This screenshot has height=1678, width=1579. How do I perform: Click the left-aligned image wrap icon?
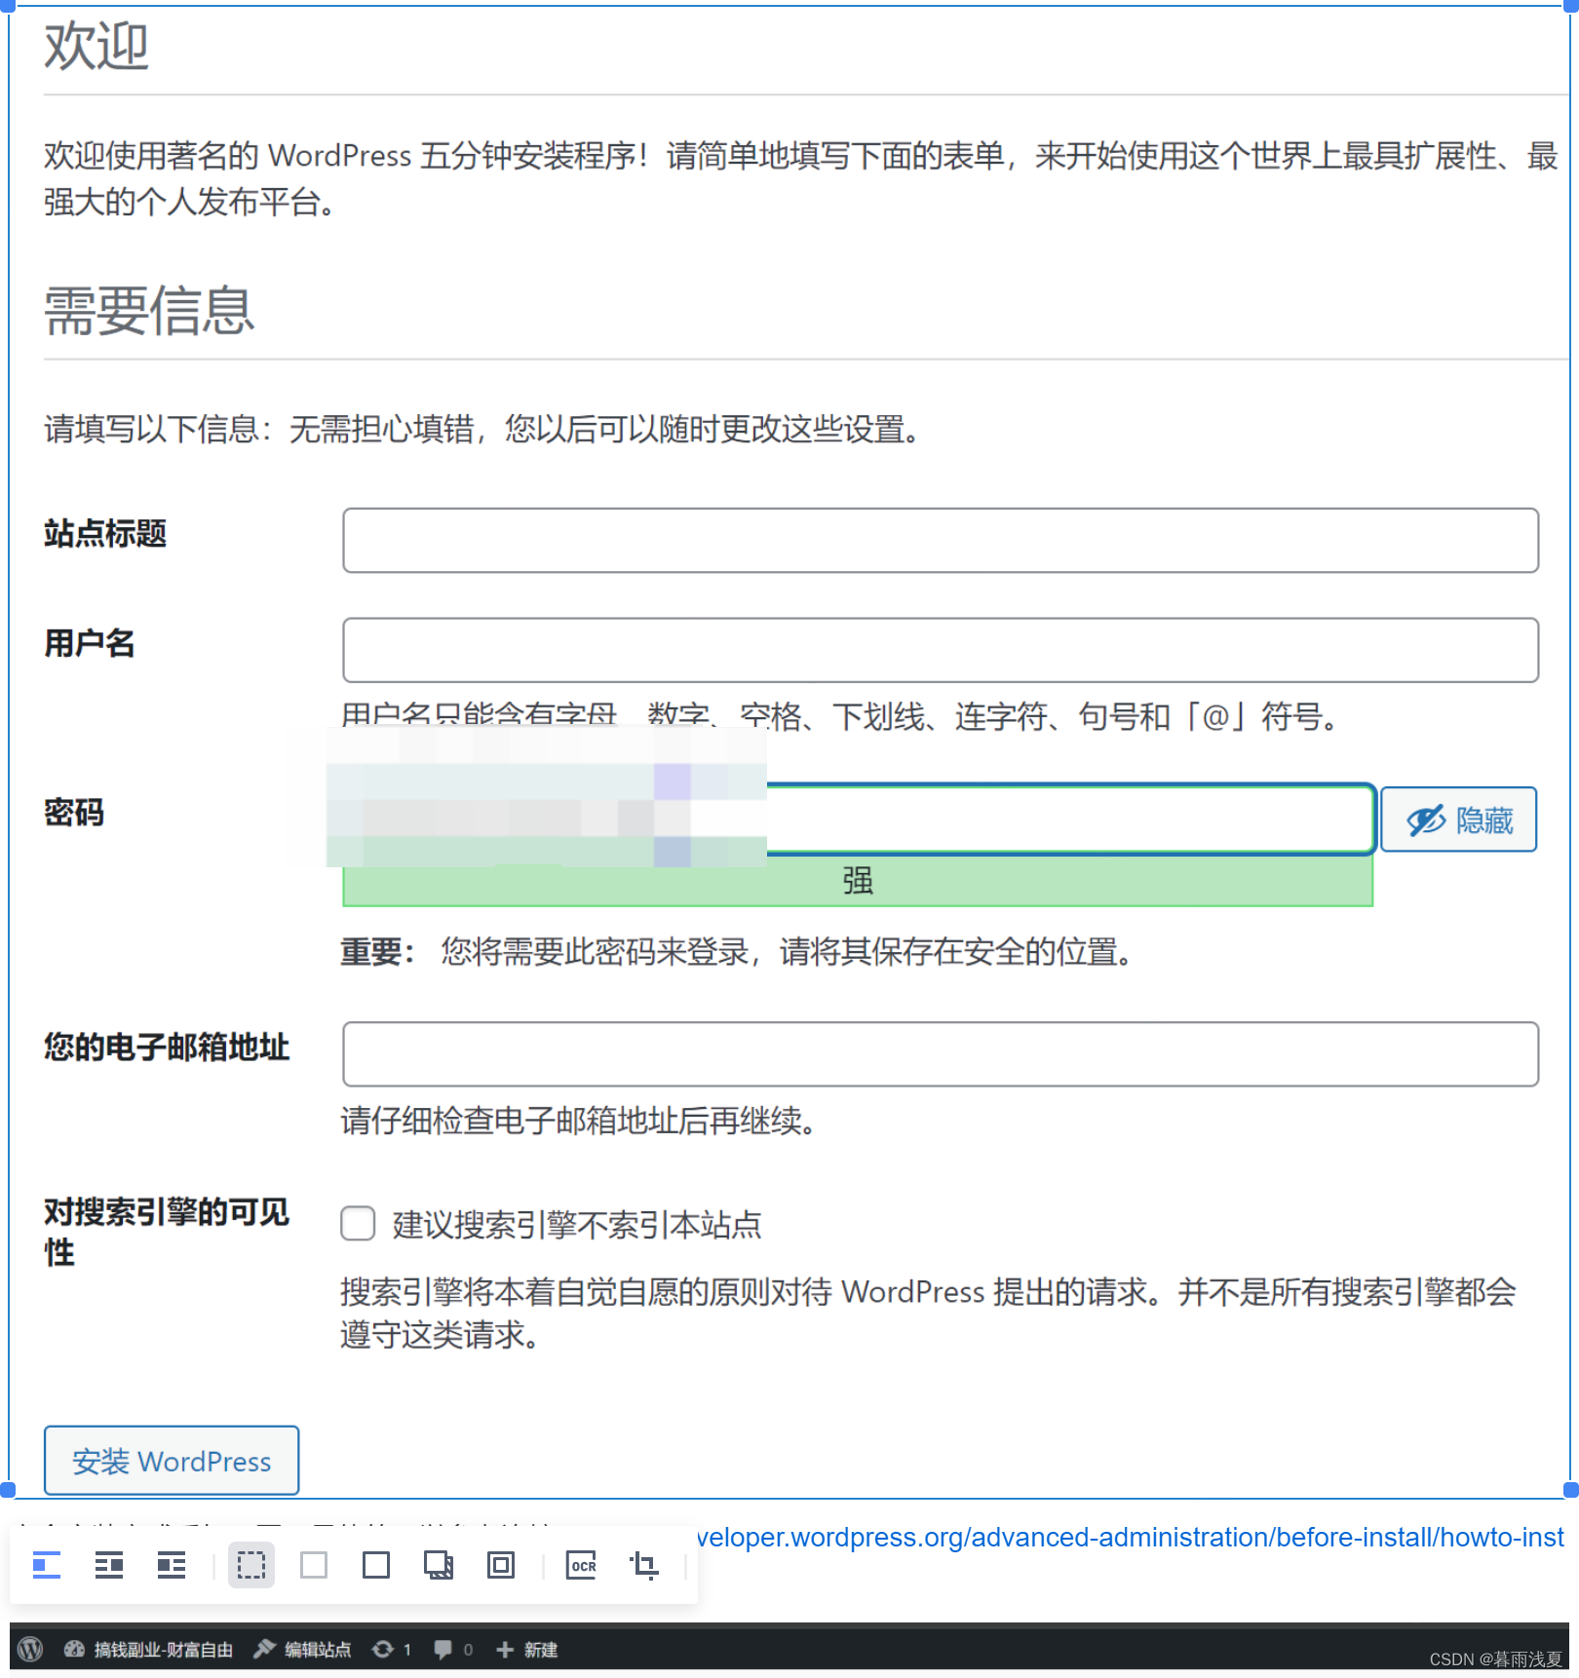[x=47, y=1565]
